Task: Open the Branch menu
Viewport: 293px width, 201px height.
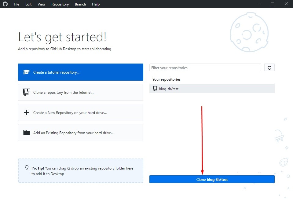Action: [x=80, y=4]
